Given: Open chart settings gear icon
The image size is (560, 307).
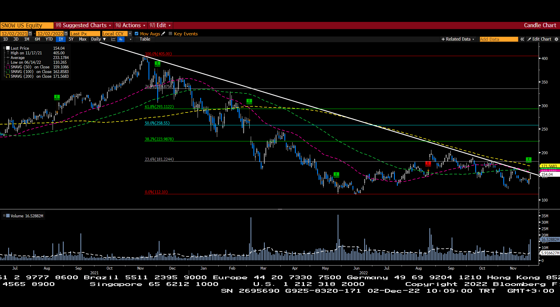Looking at the screenshot, I should point(556,39).
